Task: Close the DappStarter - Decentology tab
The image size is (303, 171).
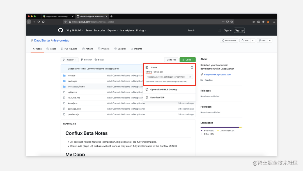Action: coord(73,17)
